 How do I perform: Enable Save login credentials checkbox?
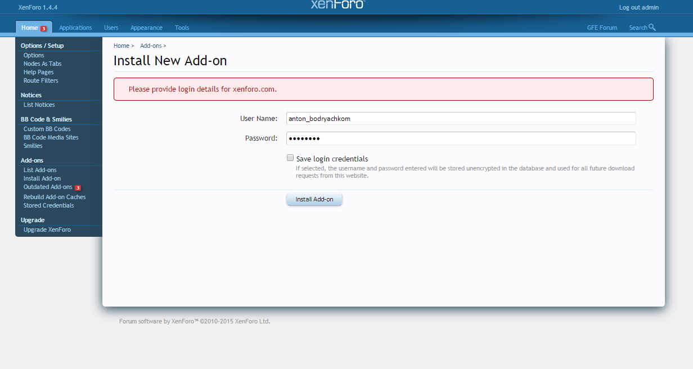point(290,158)
